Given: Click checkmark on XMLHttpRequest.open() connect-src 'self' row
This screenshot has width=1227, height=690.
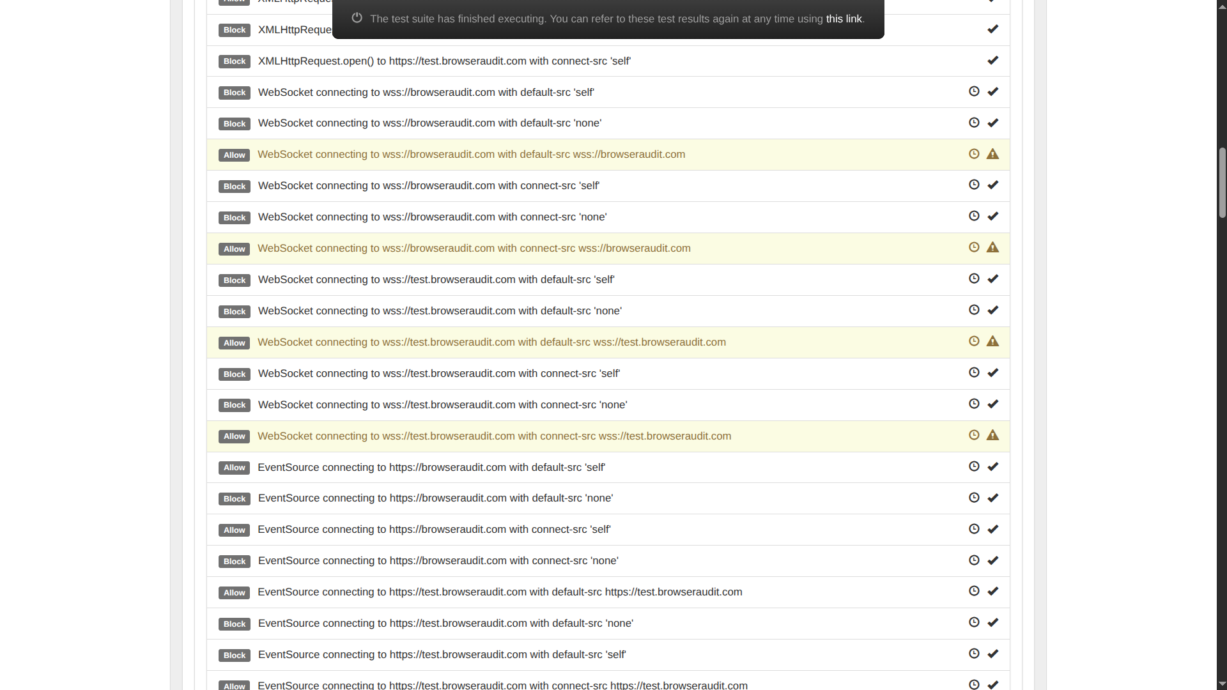Looking at the screenshot, I should click(x=992, y=60).
